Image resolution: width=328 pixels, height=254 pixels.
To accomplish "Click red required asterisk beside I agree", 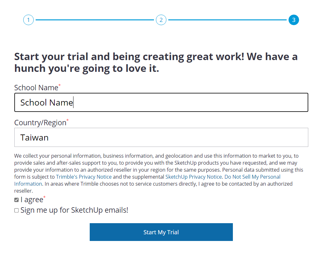I will point(44,197).
